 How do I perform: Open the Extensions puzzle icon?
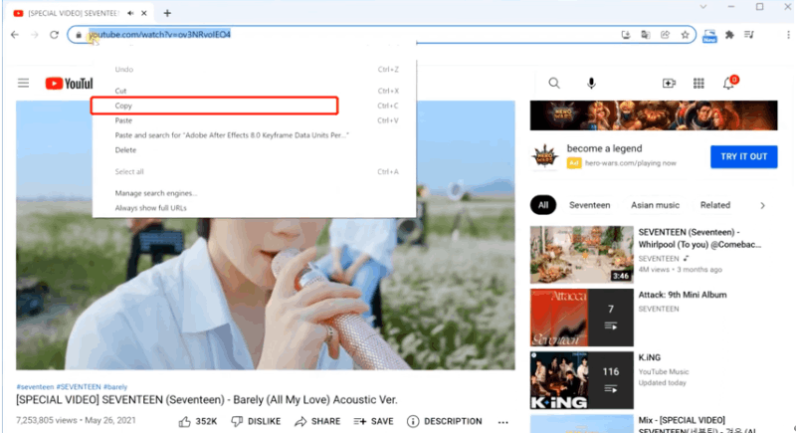coord(729,35)
